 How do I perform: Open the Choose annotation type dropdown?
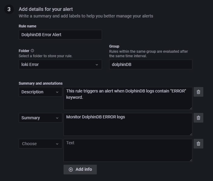point(40,144)
